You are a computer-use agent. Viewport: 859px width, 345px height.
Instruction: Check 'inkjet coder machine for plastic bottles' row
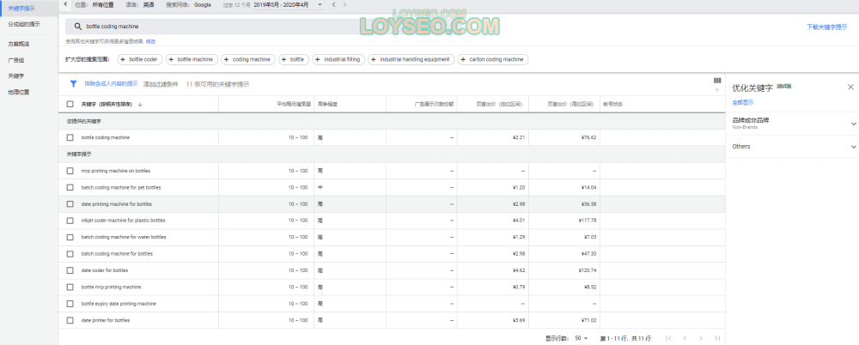70,221
